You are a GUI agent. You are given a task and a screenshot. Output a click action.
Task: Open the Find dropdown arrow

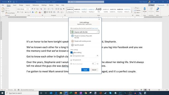[x=140, y=8]
